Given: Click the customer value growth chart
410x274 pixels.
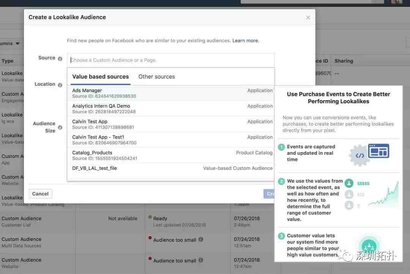Looking at the screenshot, I should (383, 194).
